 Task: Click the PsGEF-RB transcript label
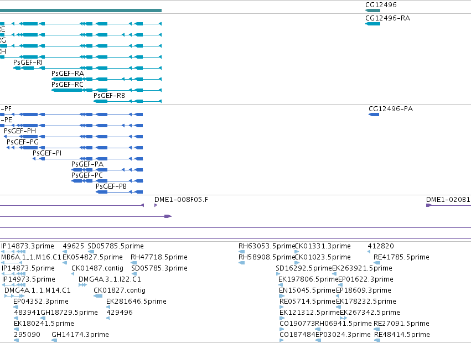click(x=109, y=96)
